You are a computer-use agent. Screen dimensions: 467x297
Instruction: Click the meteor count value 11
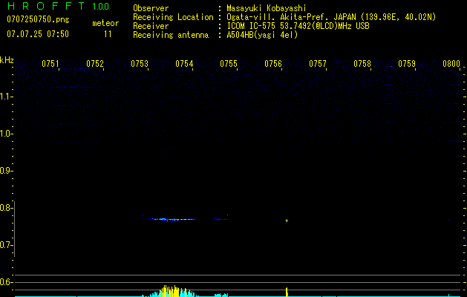pos(108,34)
